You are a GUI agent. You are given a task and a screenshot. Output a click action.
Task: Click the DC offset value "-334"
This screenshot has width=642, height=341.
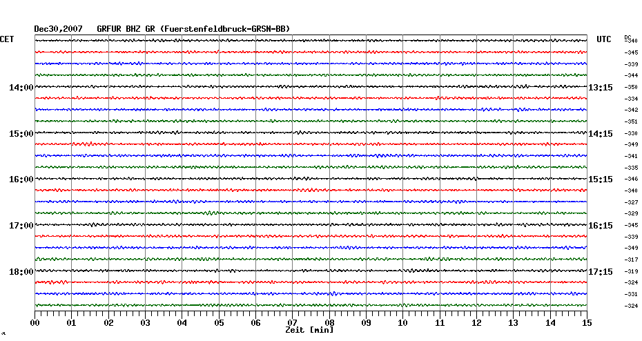tap(631, 99)
